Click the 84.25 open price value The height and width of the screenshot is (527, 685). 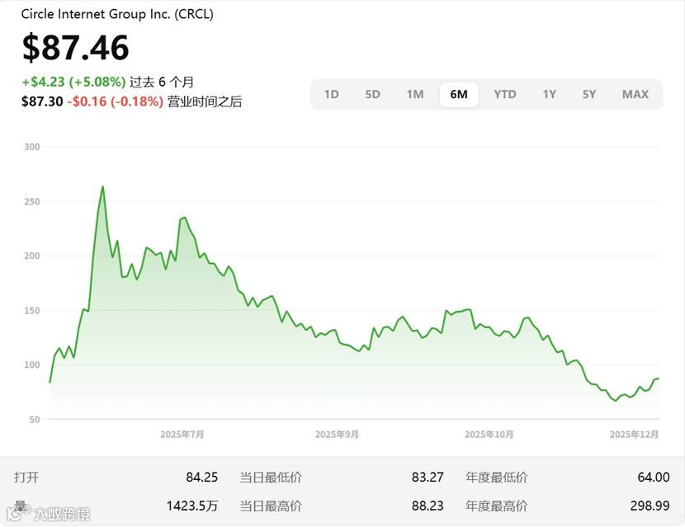point(202,478)
